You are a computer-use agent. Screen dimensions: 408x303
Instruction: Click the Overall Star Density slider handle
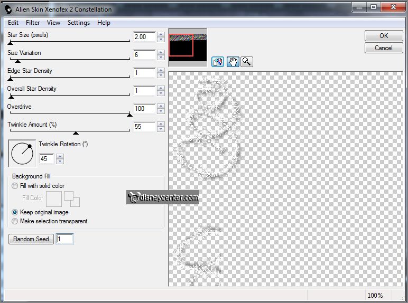click(x=11, y=97)
